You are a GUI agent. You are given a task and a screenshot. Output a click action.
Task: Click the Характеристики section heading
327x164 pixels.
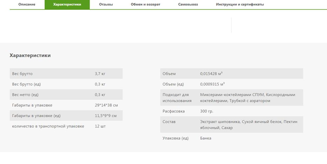[x=30, y=55]
